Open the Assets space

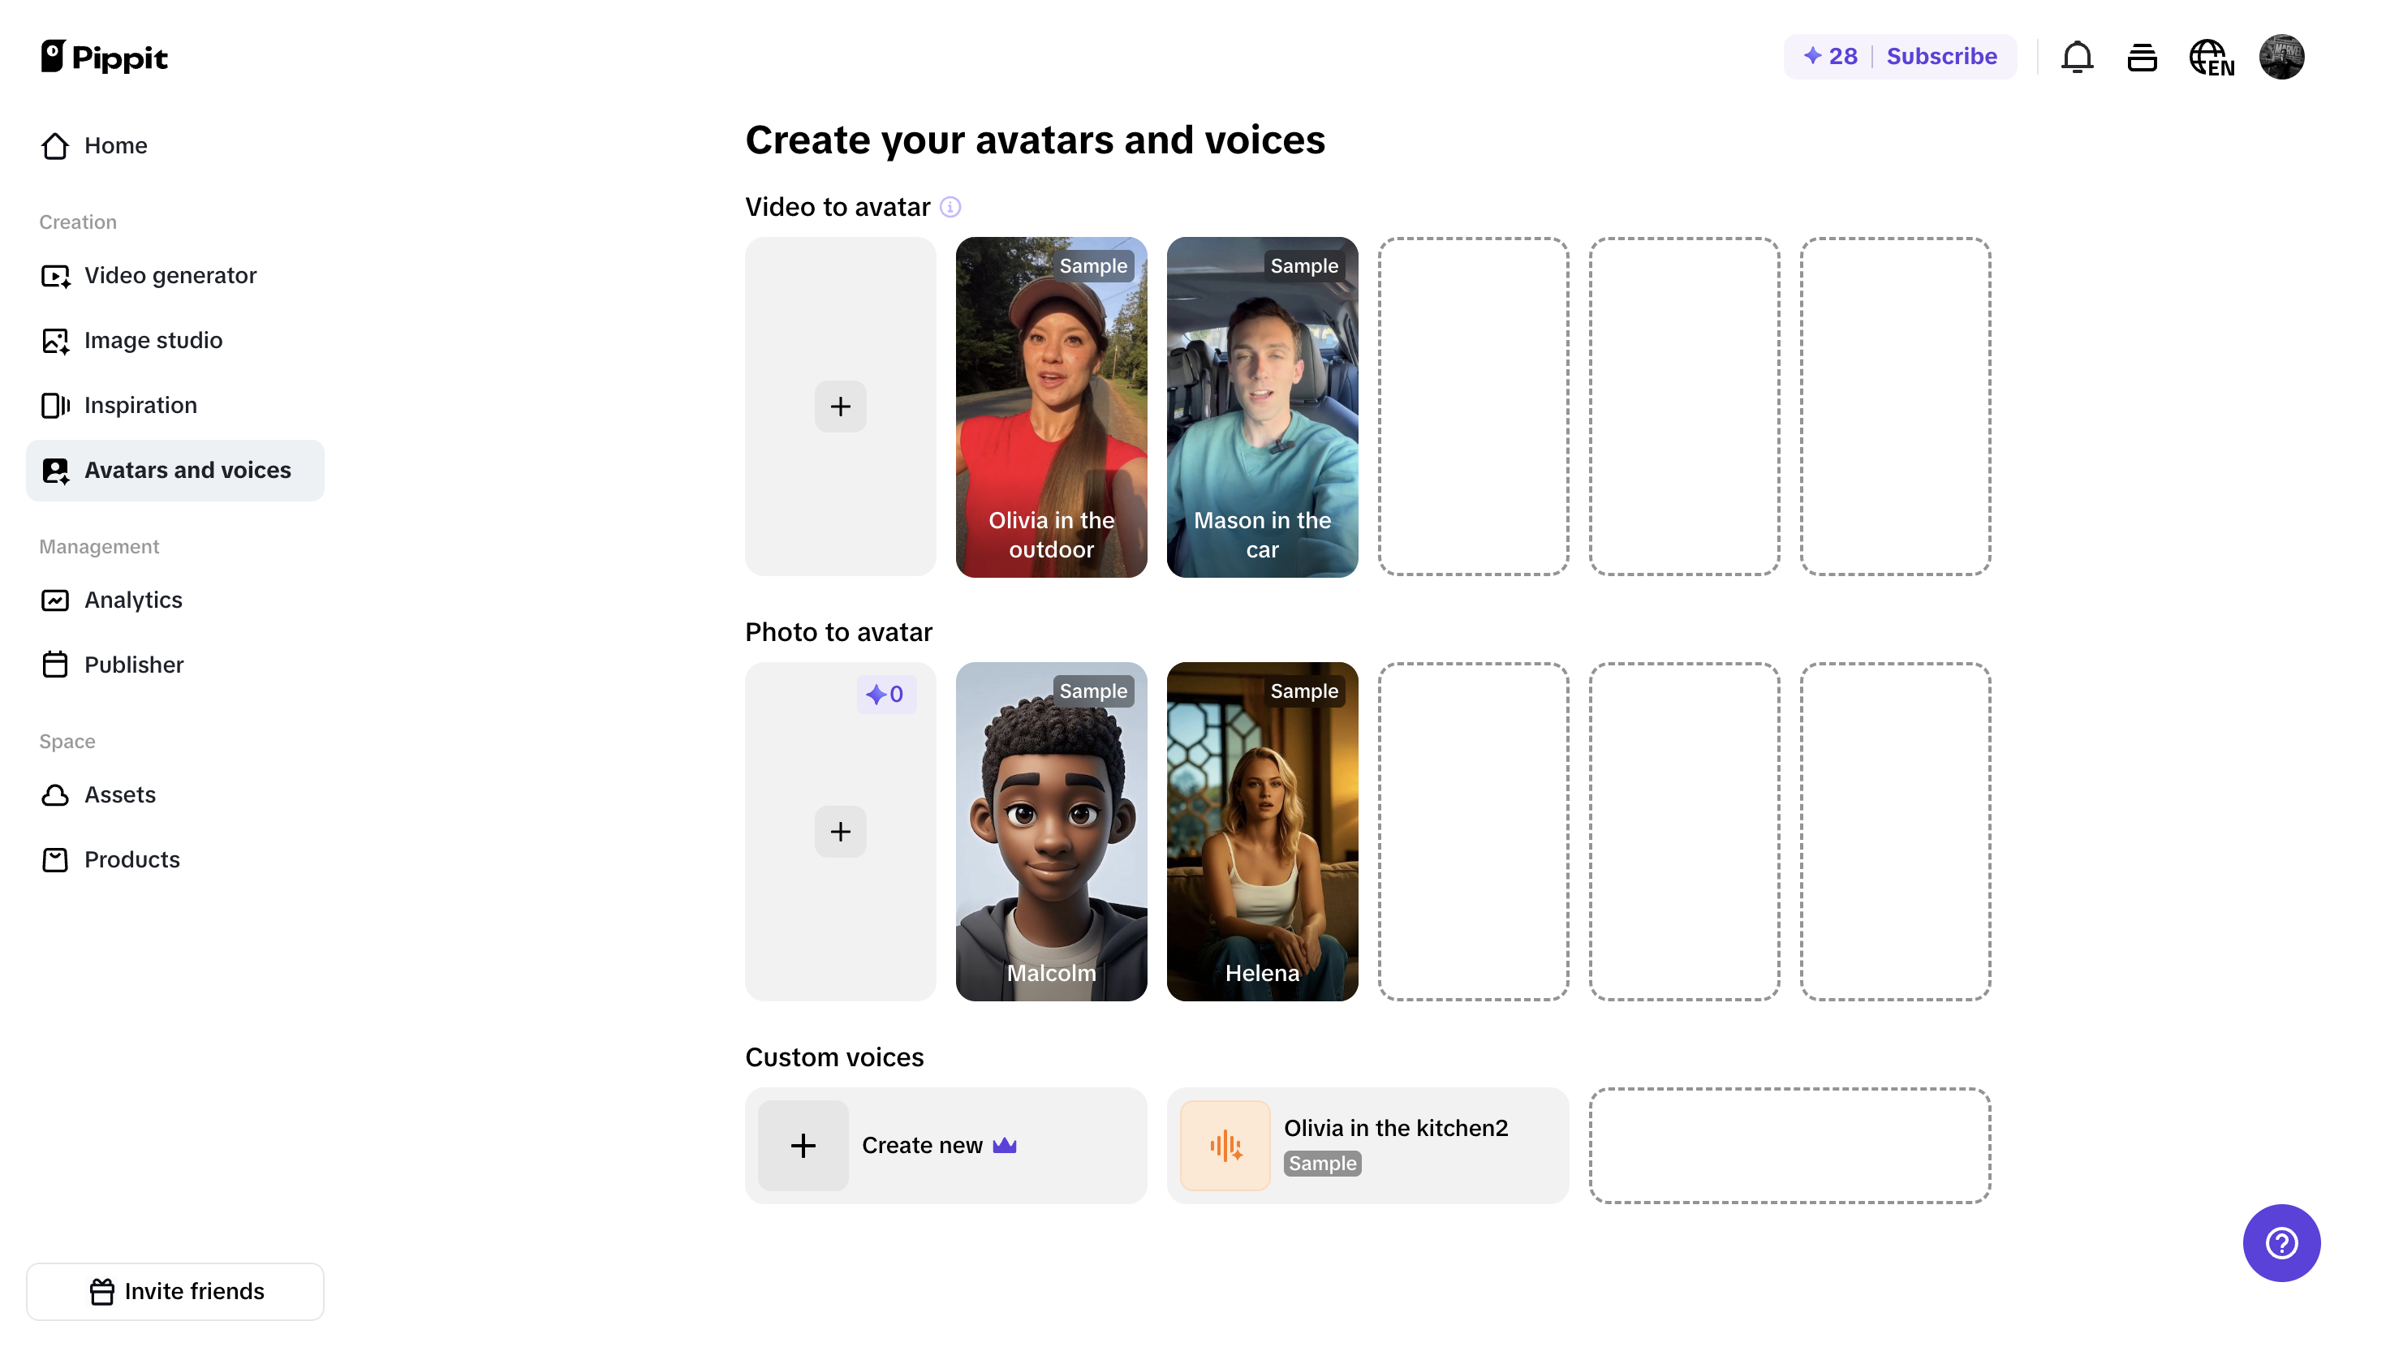pyautogui.click(x=120, y=795)
